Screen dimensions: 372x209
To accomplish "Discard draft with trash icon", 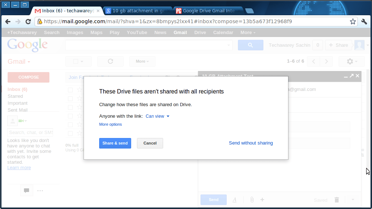I will tap(337, 200).
